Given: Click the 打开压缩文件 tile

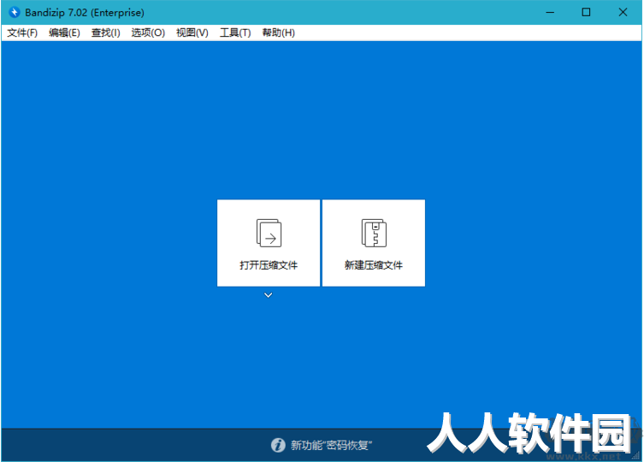Looking at the screenshot, I should pos(269,243).
